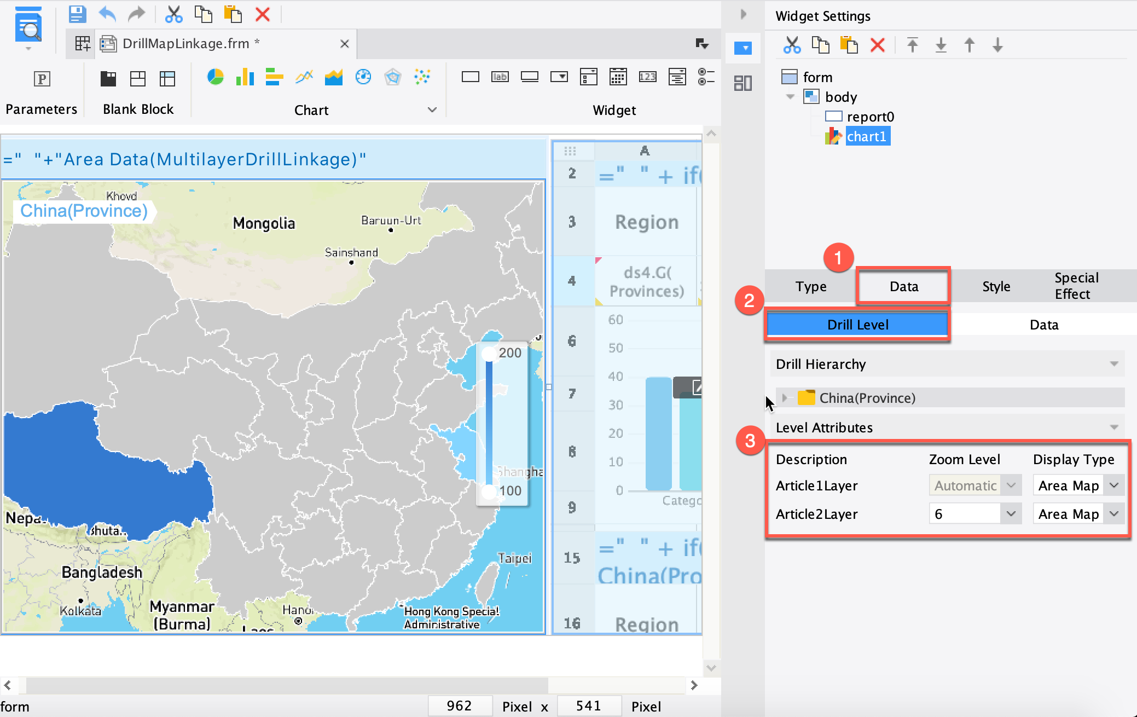Insert a number field widget
Viewport: 1137px width, 717px height.
(x=648, y=77)
